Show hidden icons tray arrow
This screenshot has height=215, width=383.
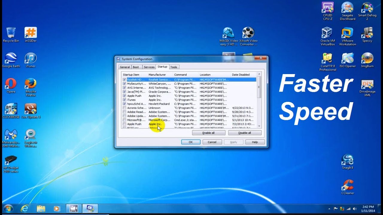[x=329, y=209]
